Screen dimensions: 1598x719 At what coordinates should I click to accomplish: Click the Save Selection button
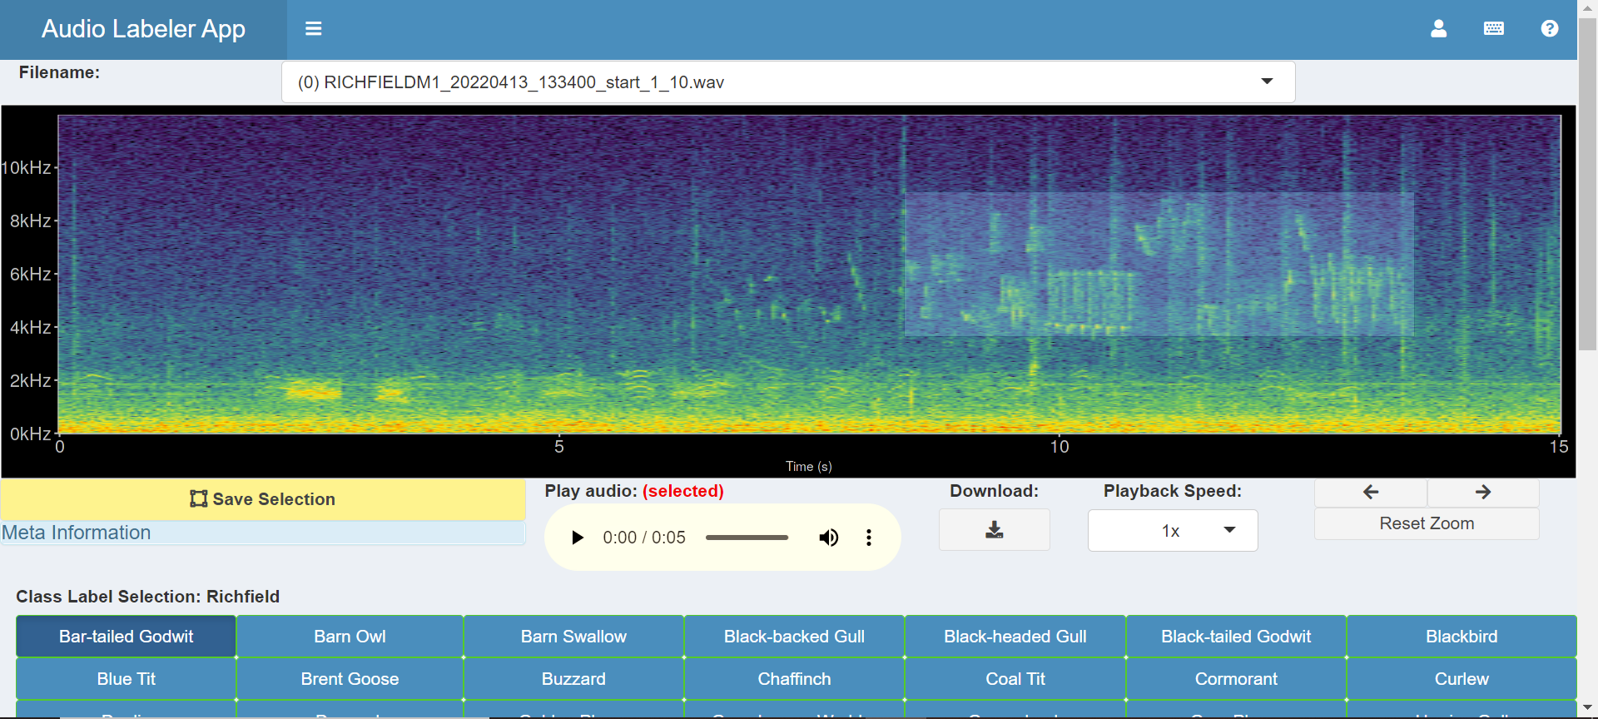click(263, 499)
